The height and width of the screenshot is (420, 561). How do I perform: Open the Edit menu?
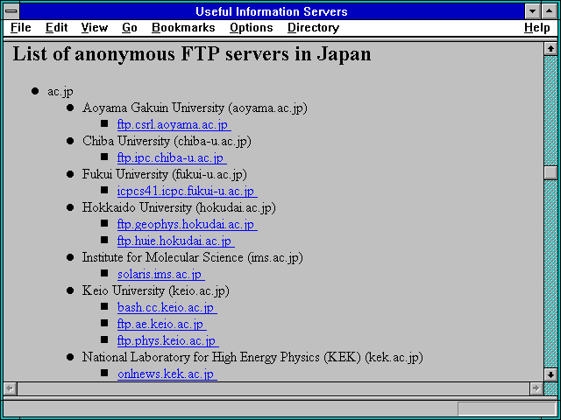(x=56, y=28)
